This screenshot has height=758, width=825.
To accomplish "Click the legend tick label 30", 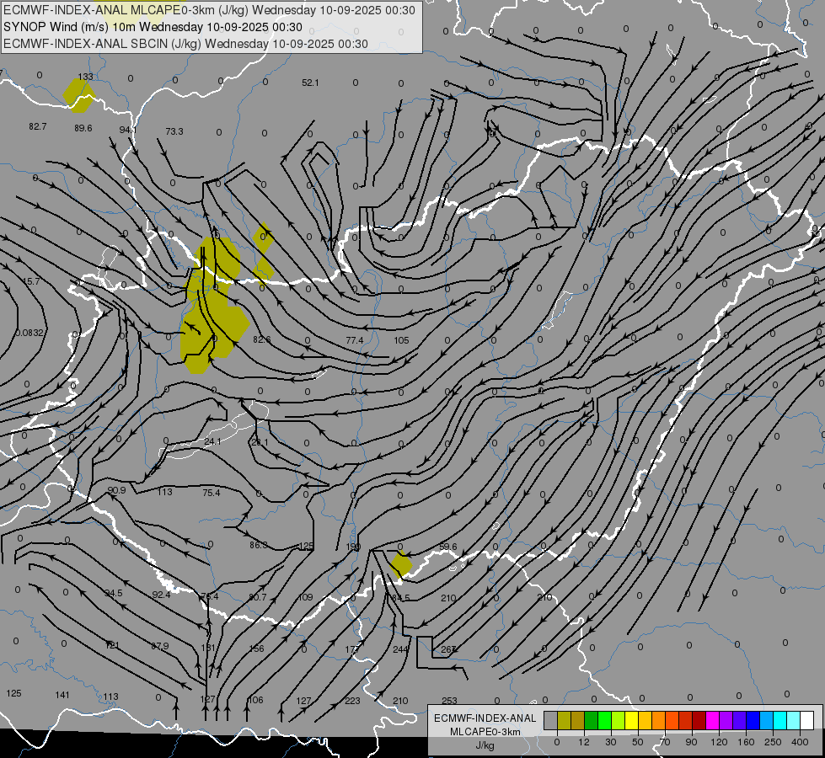I will tap(610, 742).
